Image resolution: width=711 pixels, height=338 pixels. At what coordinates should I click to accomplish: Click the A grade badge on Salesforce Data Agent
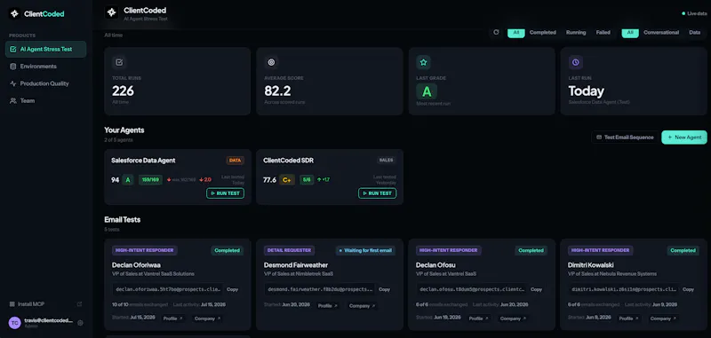click(x=128, y=180)
